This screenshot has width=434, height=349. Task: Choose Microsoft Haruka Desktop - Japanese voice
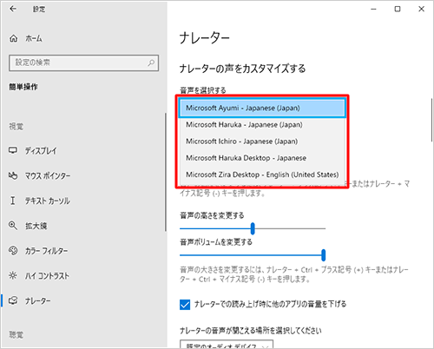(x=262, y=158)
